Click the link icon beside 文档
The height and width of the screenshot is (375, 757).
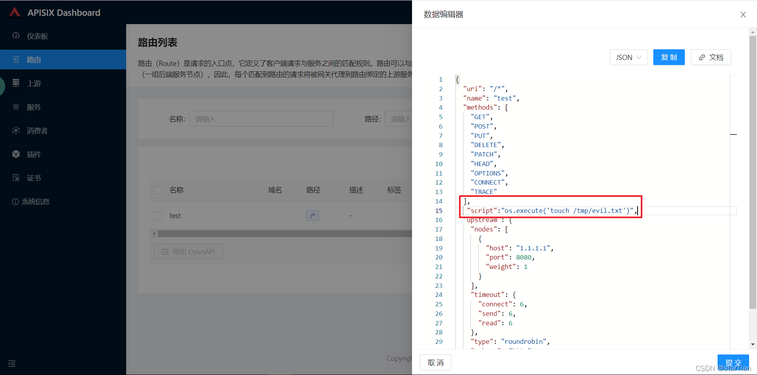point(702,58)
